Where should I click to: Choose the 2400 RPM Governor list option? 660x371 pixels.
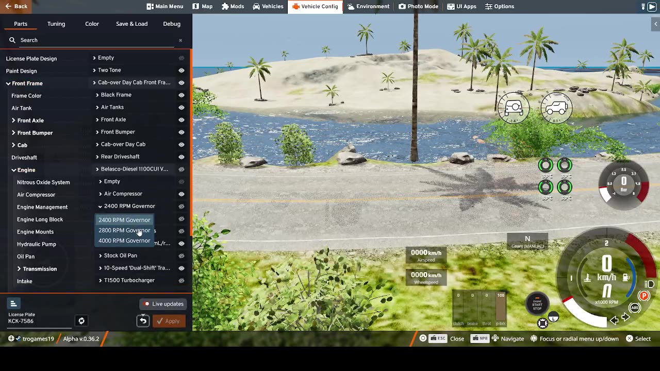[124, 220]
